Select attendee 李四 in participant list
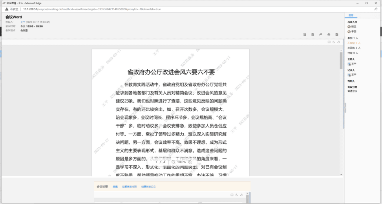The width and height of the screenshot is (382, 204). 353,32
